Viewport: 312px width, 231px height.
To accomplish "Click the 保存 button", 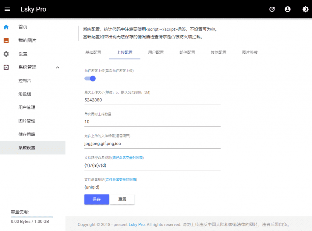I will (x=97, y=199).
